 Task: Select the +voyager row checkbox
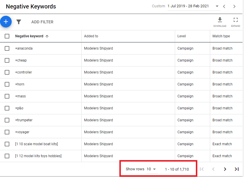pos(7,132)
